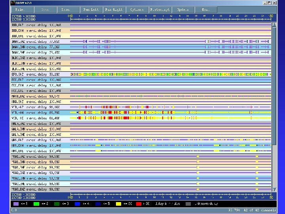Click the 'Delay in minutes' legend label
285x214 pixels.
167,204
